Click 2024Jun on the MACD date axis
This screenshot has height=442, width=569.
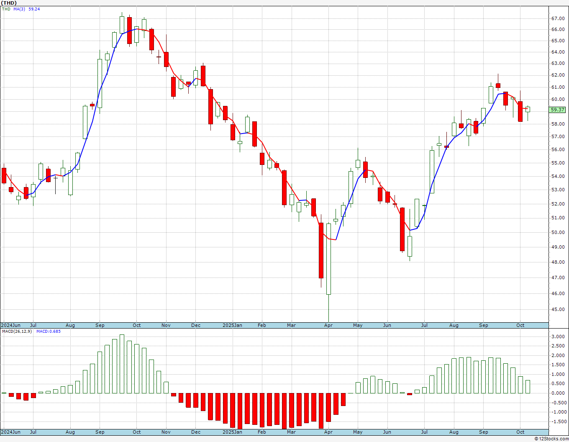pyautogui.click(x=10, y=432)
